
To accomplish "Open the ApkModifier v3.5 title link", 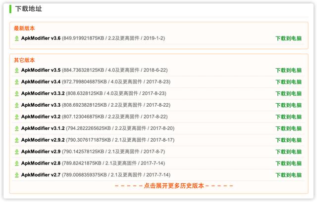I will coord(41,70).
